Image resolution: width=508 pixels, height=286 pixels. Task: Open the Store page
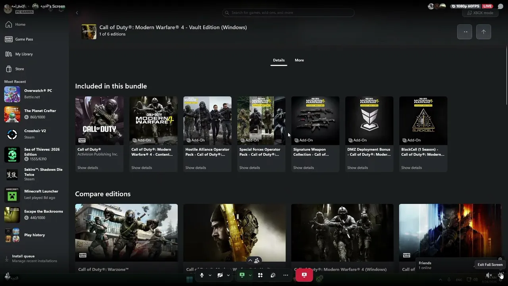click(x=34, y=69)
